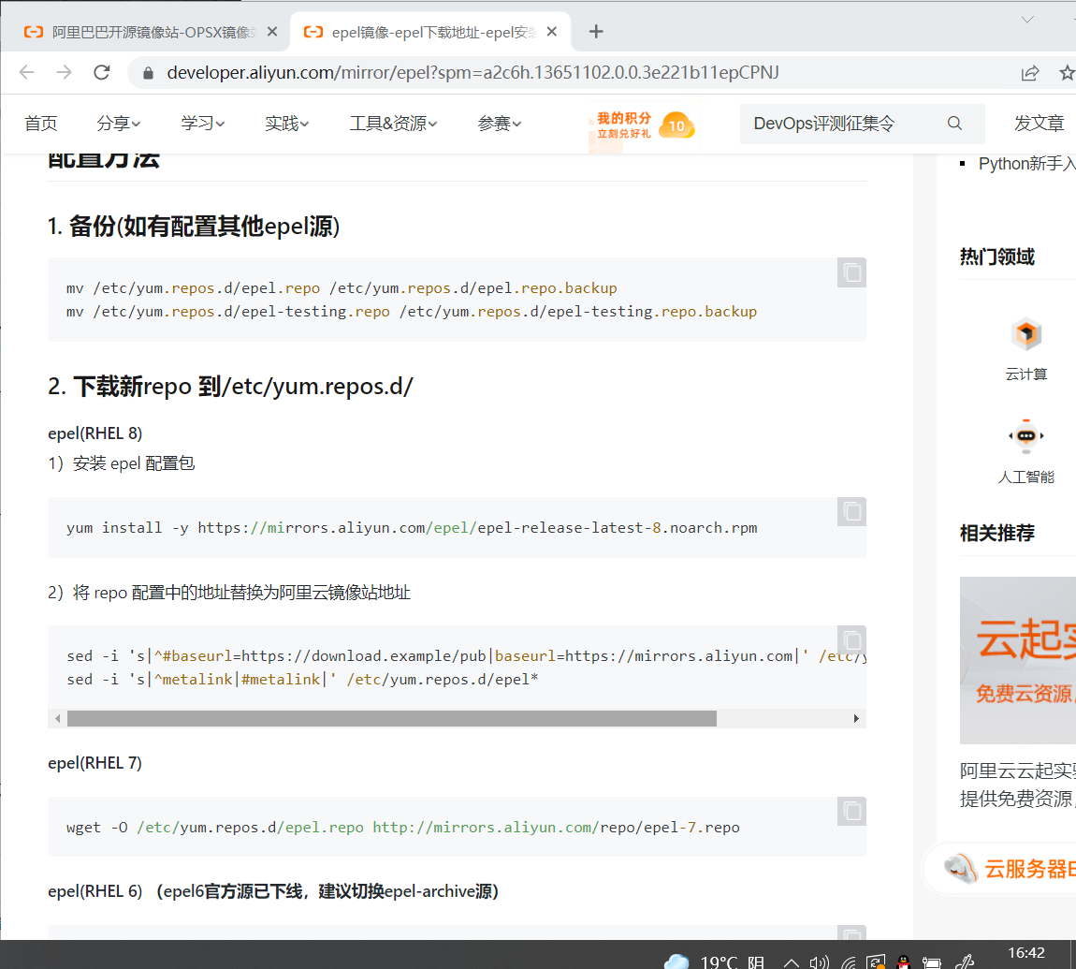Click left arrow of code scrollbar
Viewport: 1076px width, 969px height.
coord(58,718)
